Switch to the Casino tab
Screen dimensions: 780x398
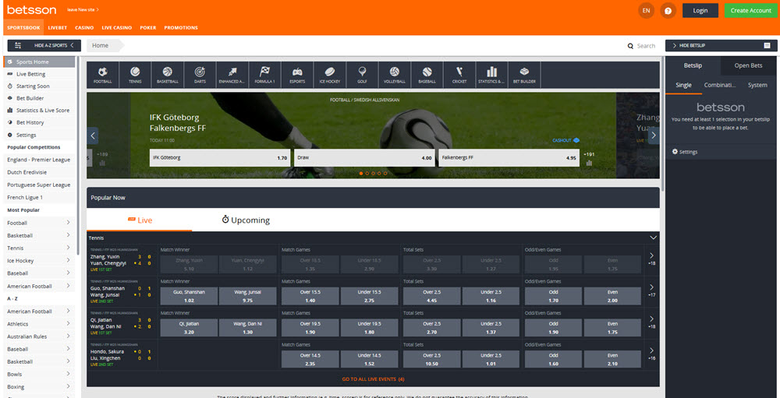click(84, 28)
